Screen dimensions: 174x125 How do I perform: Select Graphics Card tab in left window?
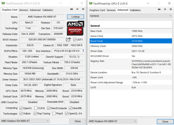coord(9,10)
